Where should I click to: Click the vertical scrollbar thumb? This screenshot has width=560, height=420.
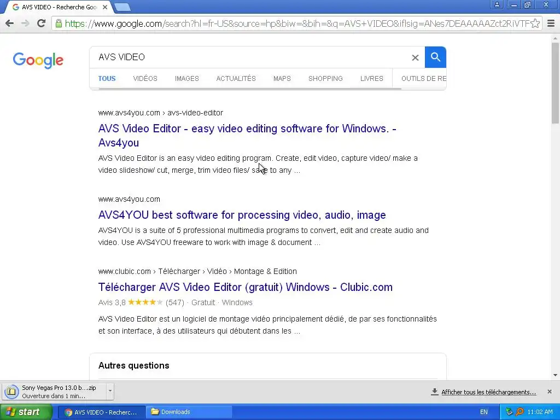[556, 83]
